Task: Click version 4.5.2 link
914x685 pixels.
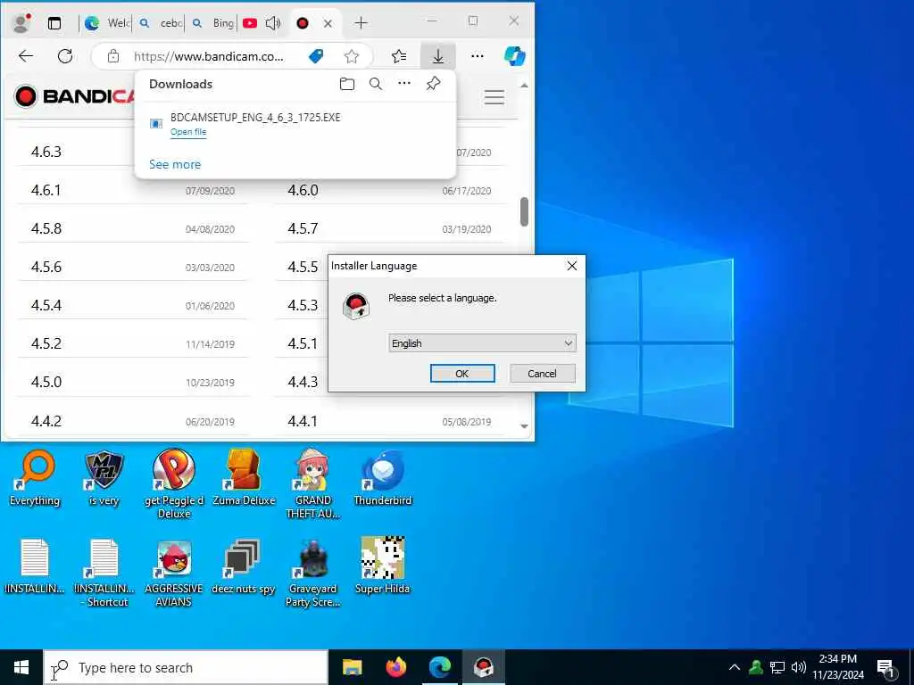Action: pos(46,343)
